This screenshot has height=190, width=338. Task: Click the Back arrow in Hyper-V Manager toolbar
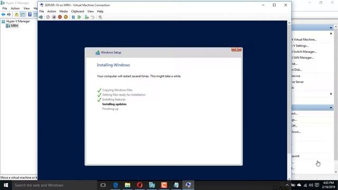(3, 14)
